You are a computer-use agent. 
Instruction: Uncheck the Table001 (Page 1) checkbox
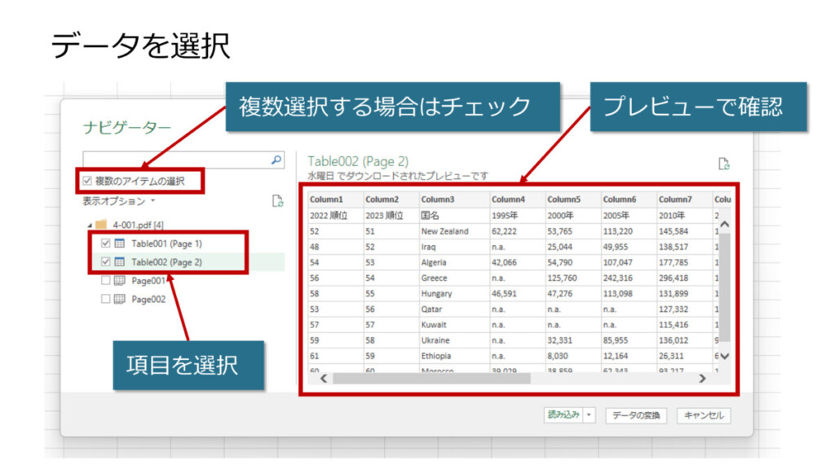tap(105, 243)
